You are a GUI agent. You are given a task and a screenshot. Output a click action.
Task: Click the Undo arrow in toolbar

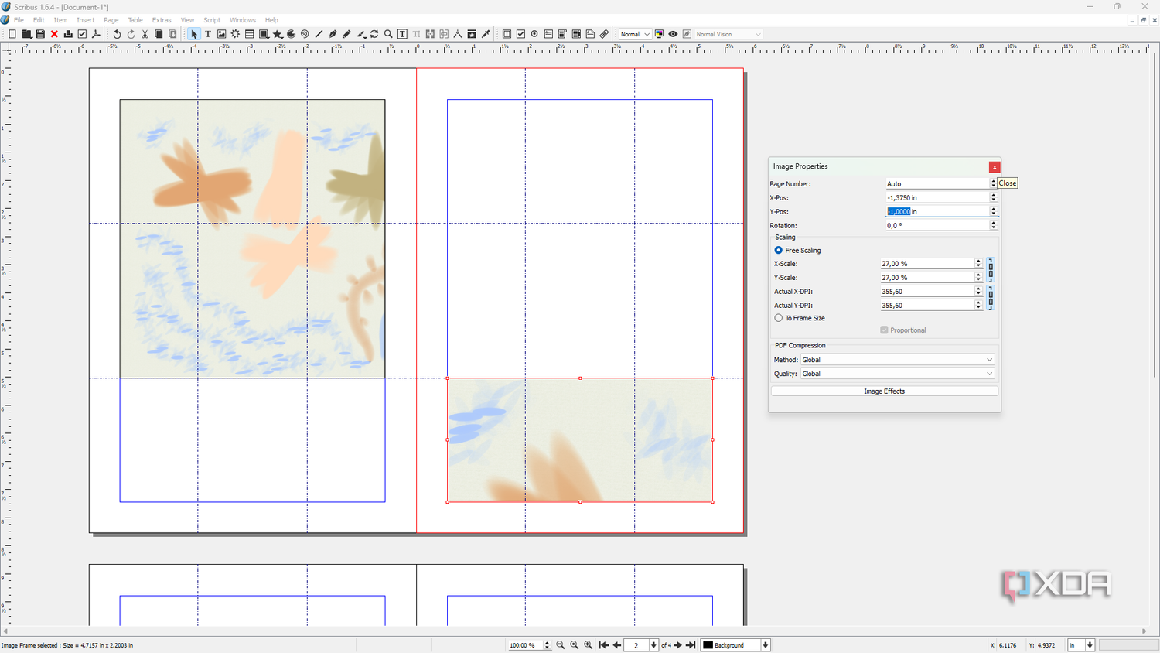point(117,34)
